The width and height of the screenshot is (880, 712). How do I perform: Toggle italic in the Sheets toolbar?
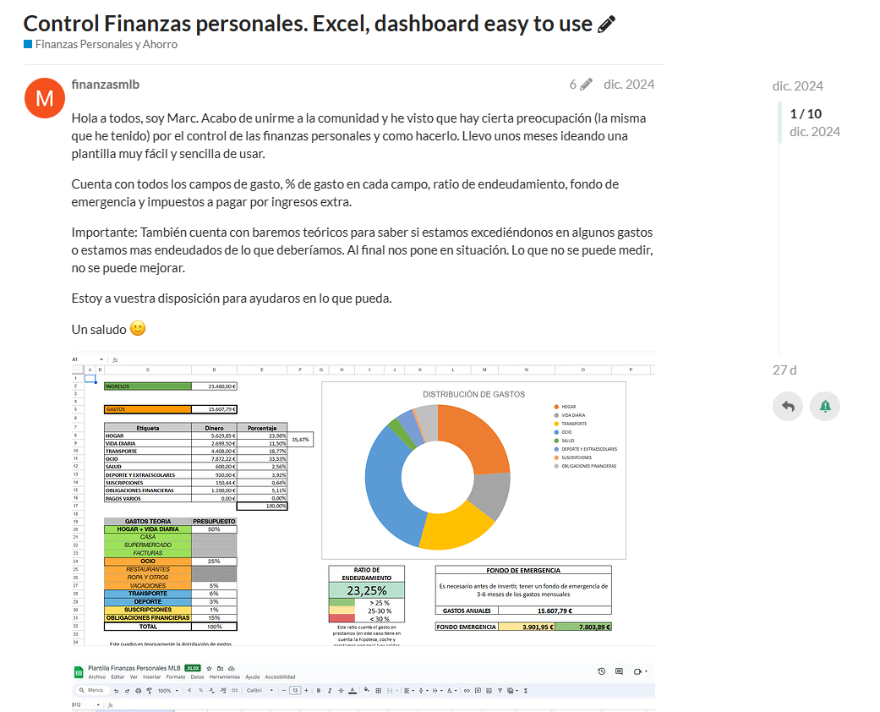coord(330,691)
